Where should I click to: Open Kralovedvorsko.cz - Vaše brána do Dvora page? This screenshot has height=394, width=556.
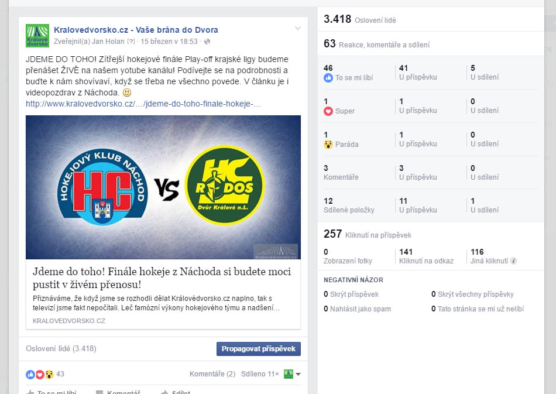click(136, 30)
